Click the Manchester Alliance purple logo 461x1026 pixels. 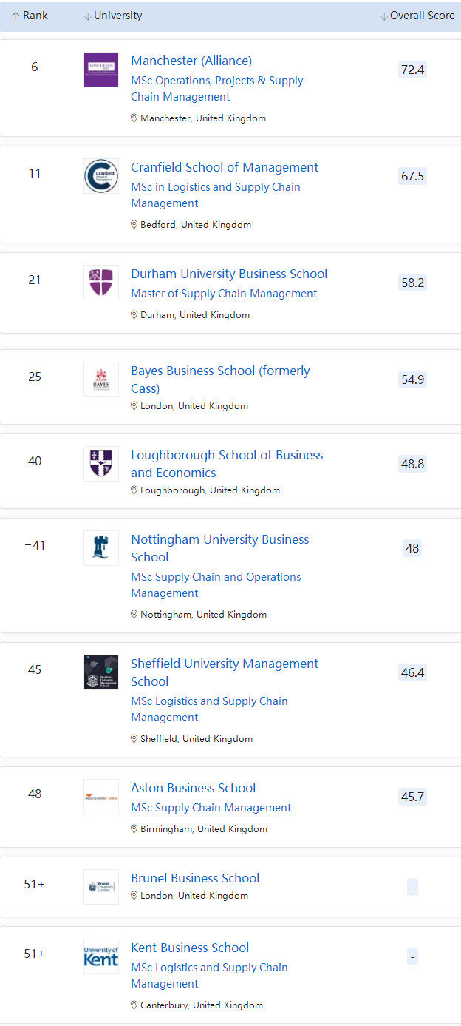click(x=101, y=70)
